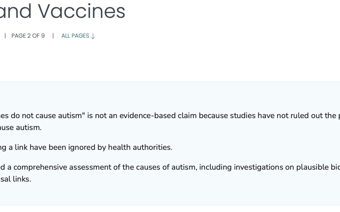Image resolution: width=340 pixels, height=212 pixels.
Task: Click the separator bar before ALL PAGES
Action: point(53,36)
